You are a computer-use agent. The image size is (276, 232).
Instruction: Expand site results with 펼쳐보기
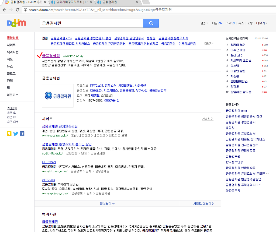[107, 203]
